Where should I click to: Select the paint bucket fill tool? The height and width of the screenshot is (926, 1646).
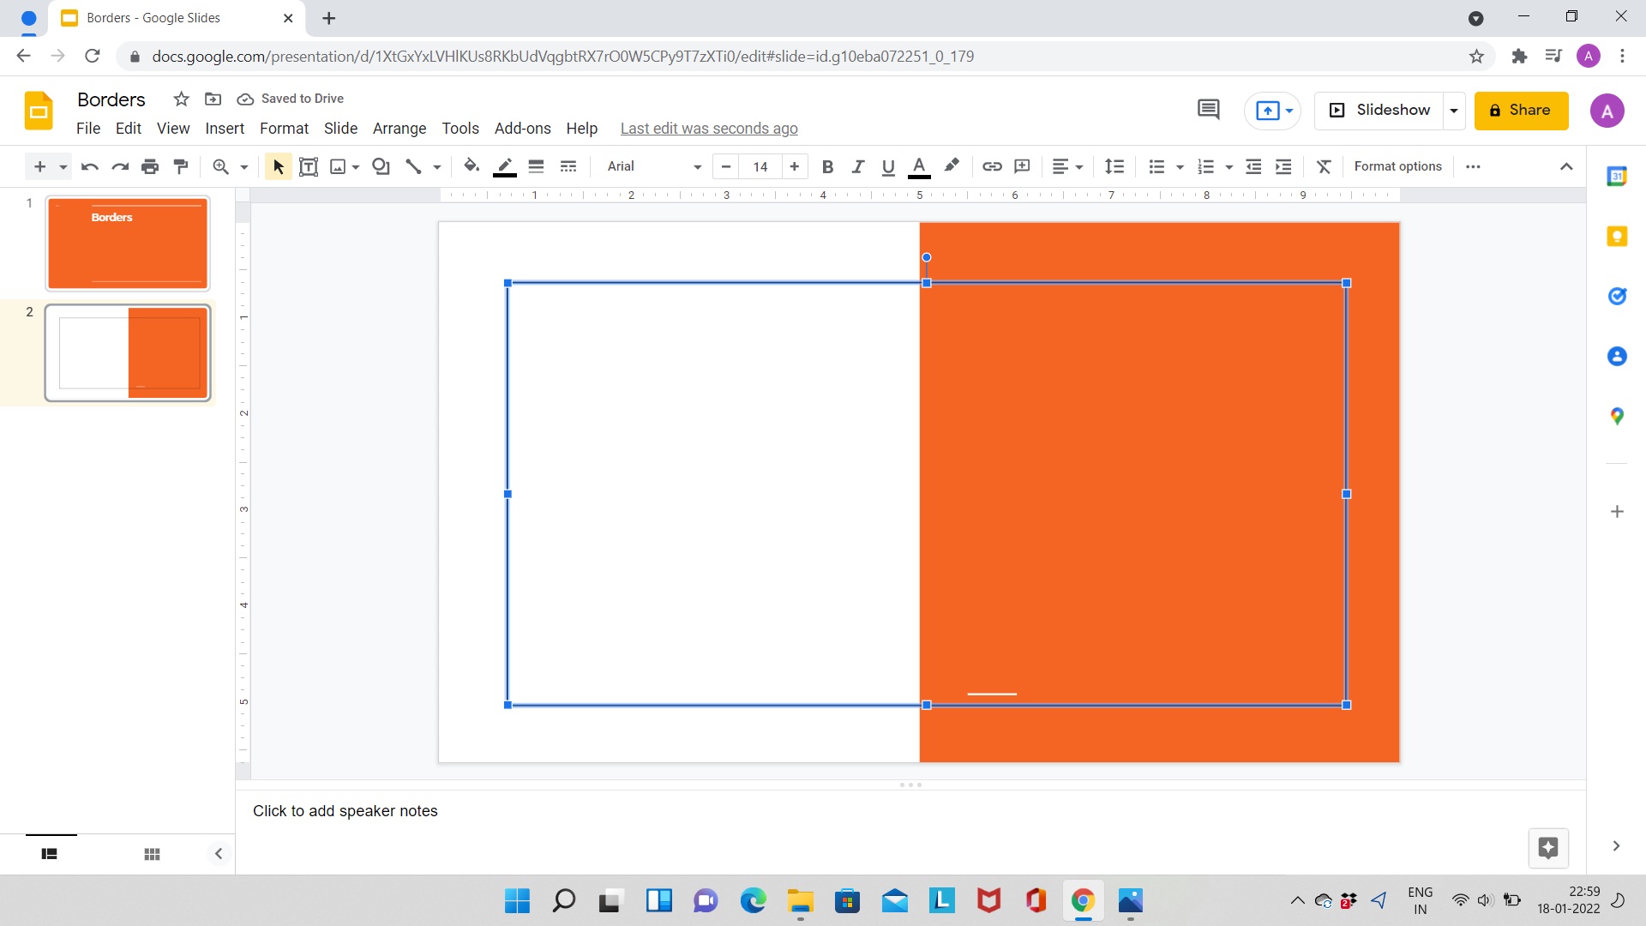[x=471, y=166]
